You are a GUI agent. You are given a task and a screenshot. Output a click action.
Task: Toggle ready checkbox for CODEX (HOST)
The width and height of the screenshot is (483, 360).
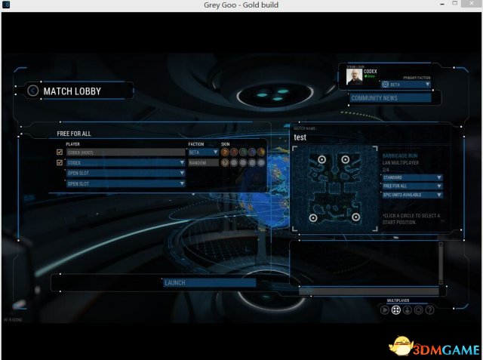(60, 152)
